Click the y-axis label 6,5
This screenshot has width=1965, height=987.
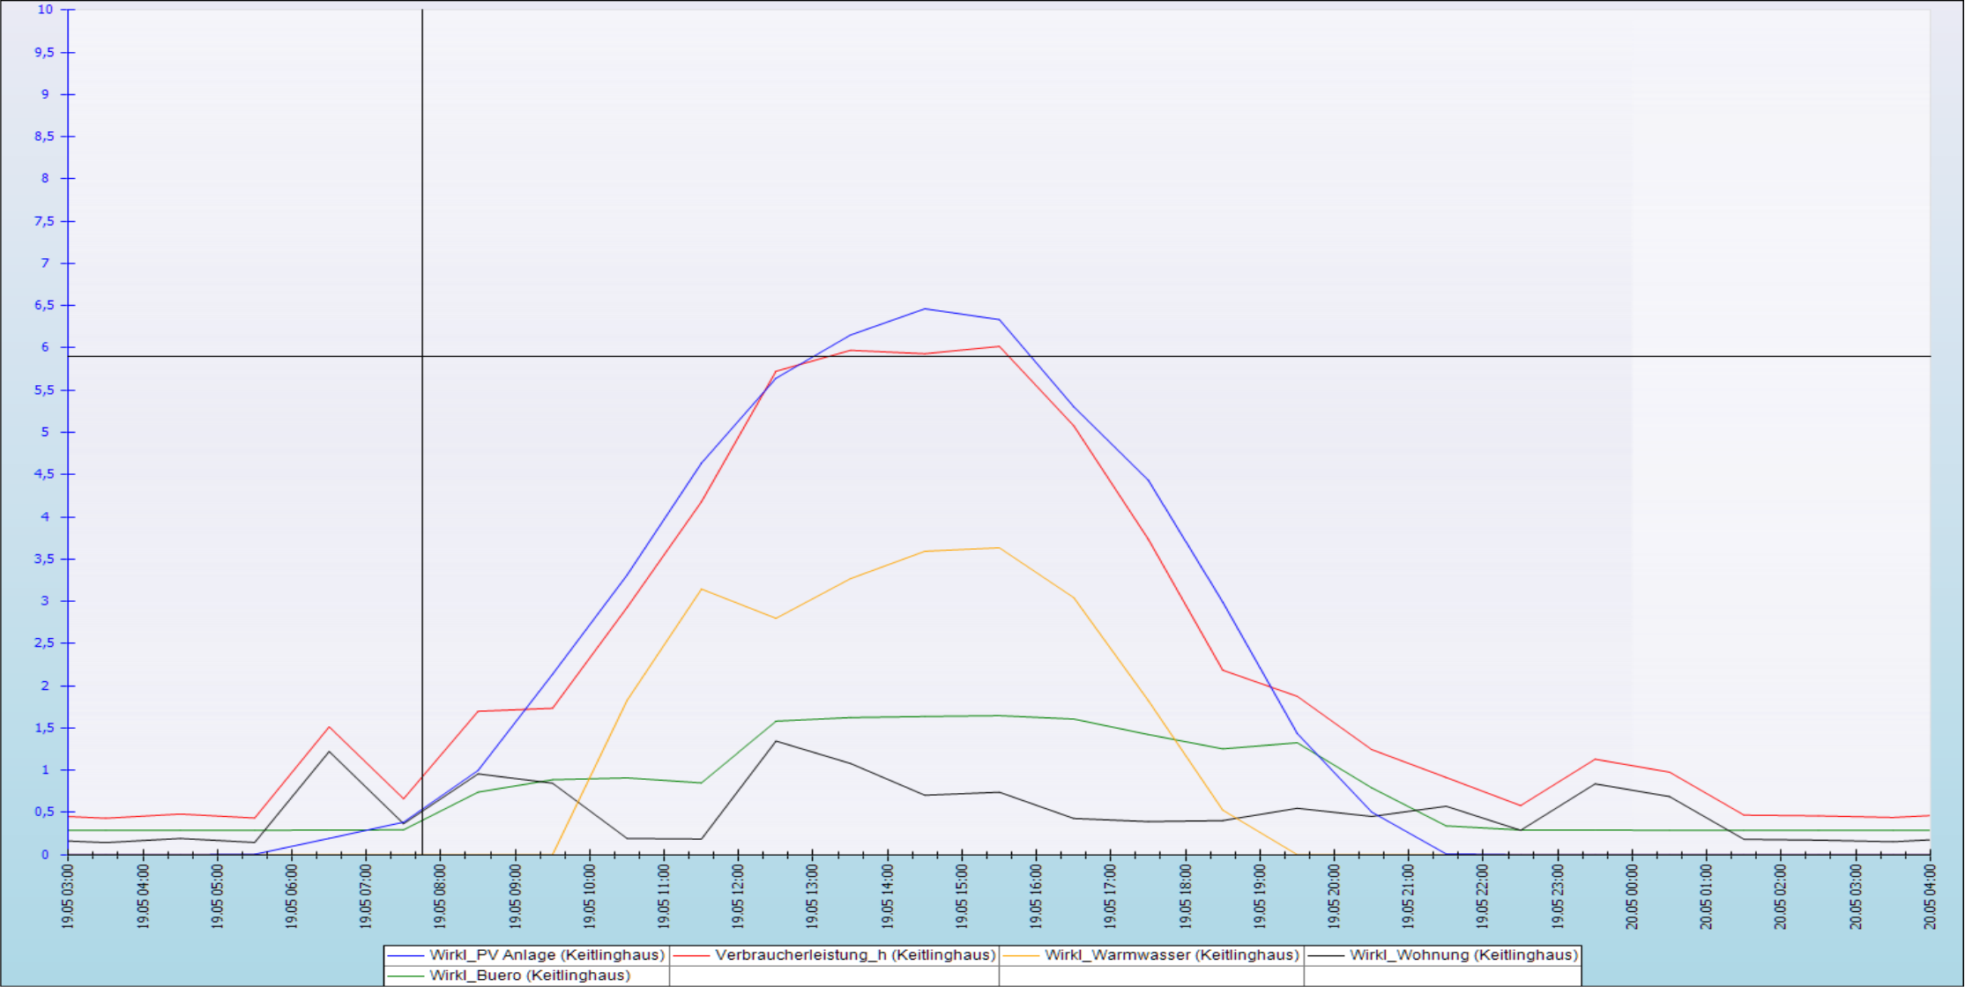point(44,305)
